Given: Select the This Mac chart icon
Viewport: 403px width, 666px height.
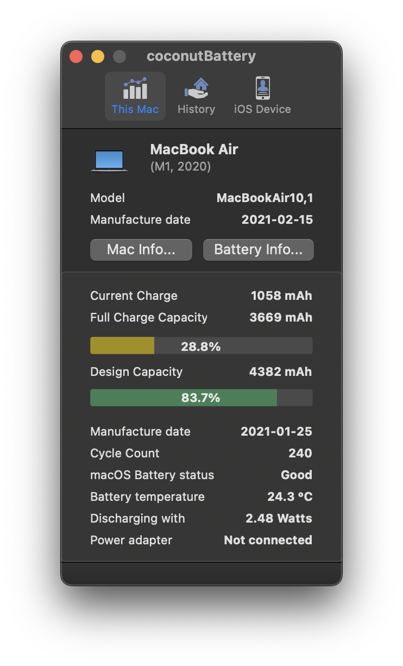Looking at the screenshot, I should coord(135,89).
